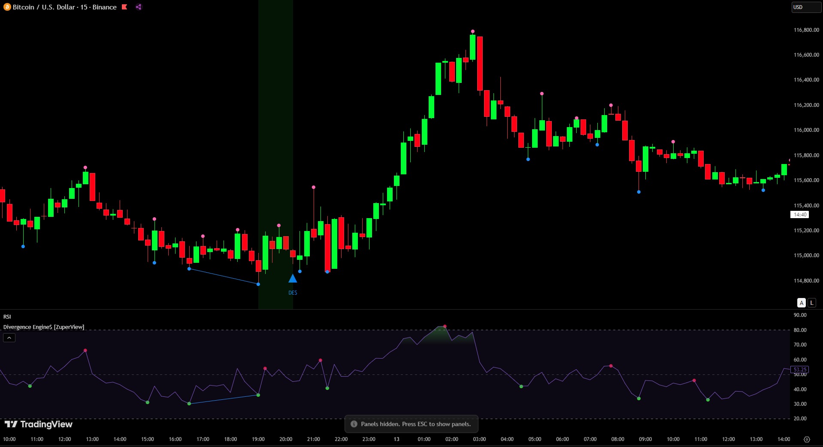
Task: Click the purple share-nodes icon in the title
Action: coord(139,7)
